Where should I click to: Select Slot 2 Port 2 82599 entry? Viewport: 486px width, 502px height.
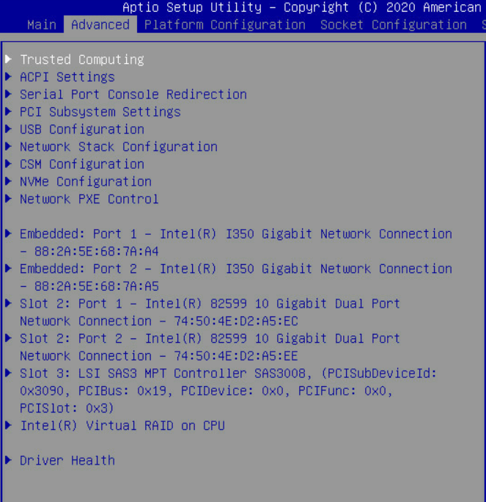(210, 338)
